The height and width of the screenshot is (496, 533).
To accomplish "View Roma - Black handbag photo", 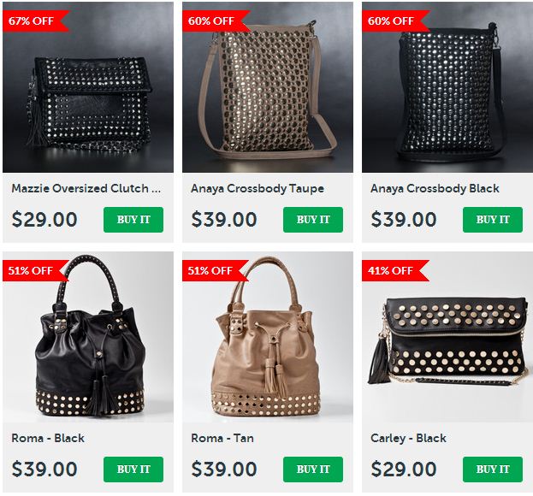I will (88, 337).
